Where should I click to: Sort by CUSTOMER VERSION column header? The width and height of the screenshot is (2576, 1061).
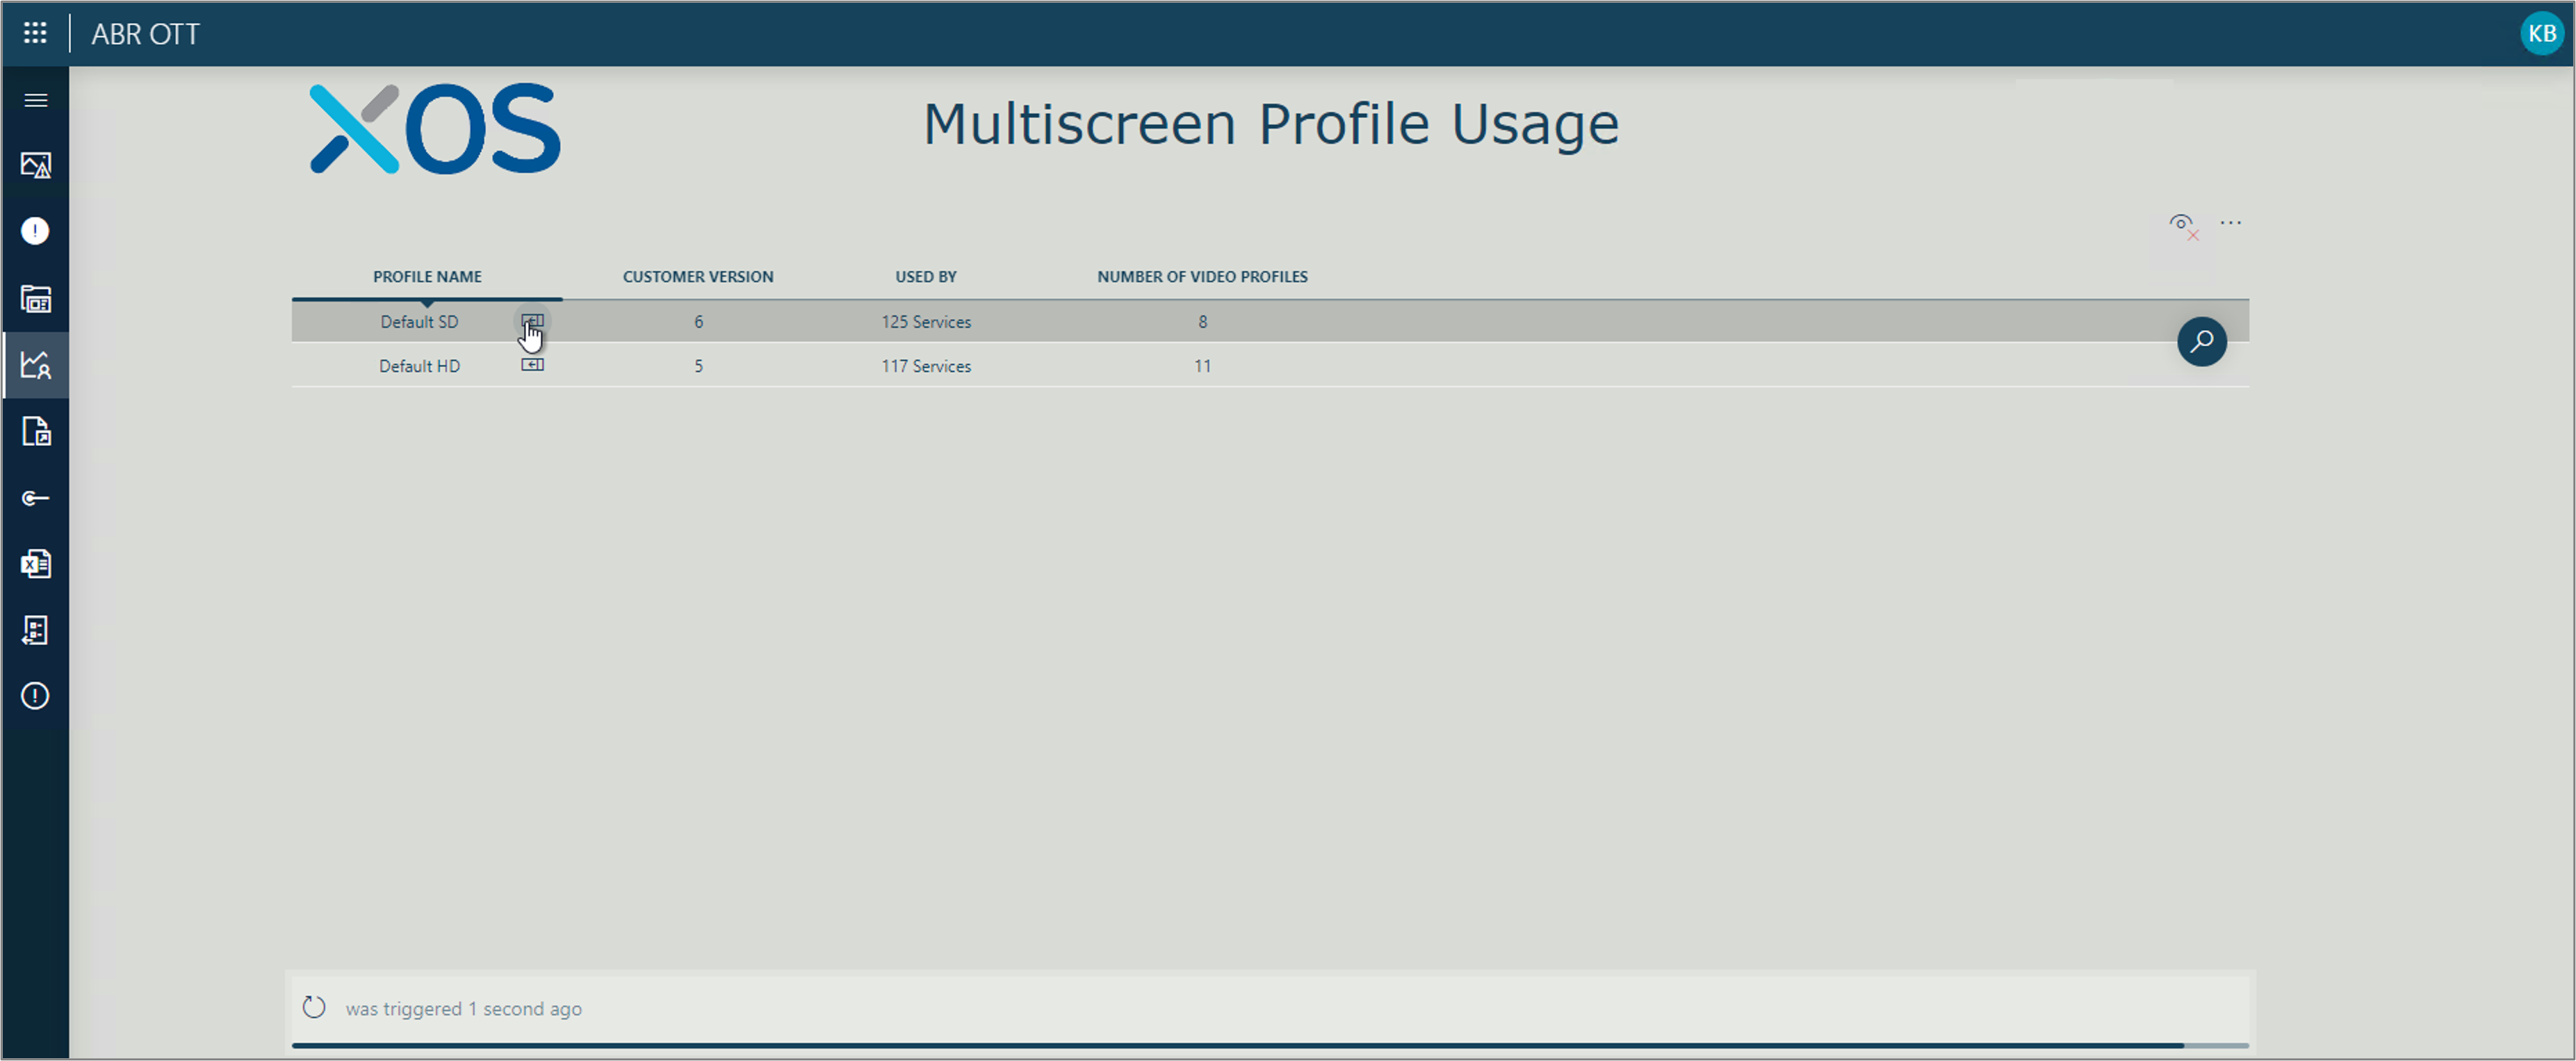click(x=698, y=277)
